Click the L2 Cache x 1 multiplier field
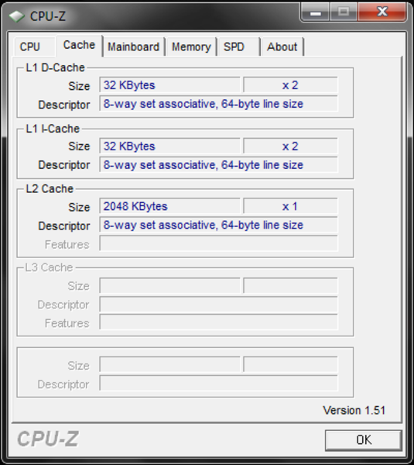The image size is (414, 465). point(290,206)
